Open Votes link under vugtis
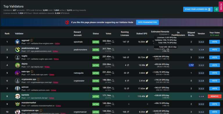Screen dimensions: 223x114 click(x=56, y=59)
